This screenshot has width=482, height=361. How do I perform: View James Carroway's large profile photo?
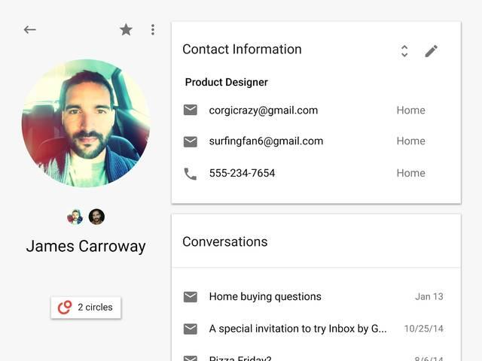[x=86, y=123]
